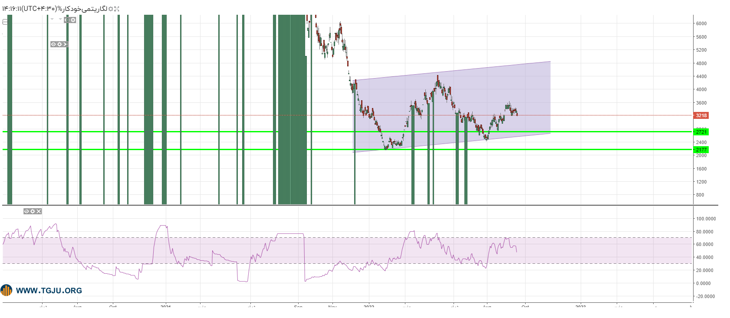Click the 4800 price axis label
Screen dimensions: 730x318
point(701,63)
